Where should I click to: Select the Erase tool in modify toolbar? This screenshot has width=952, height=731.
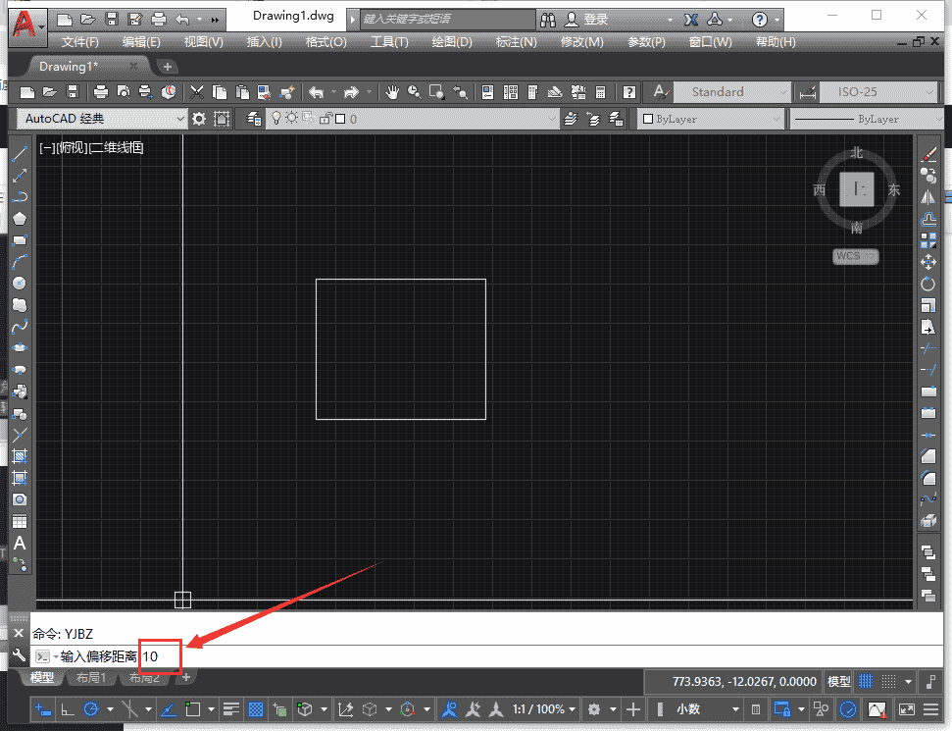coord(928,154)
